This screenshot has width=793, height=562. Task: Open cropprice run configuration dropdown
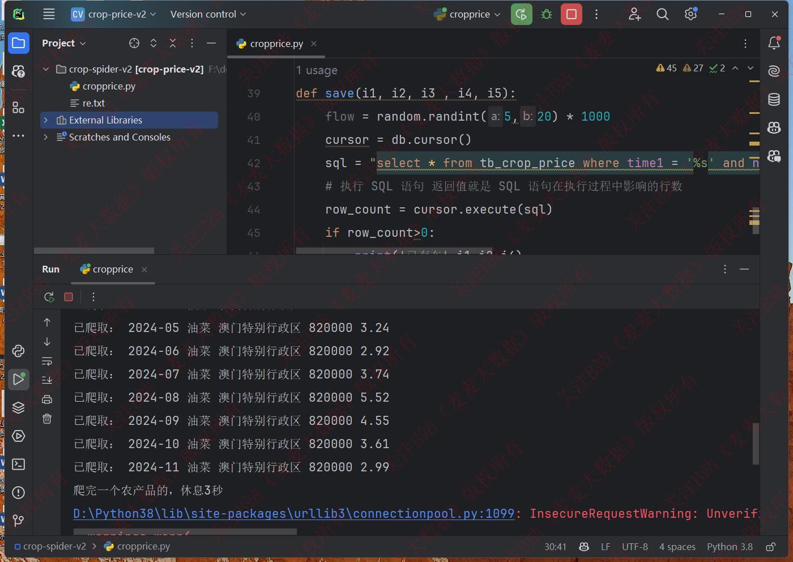click(x=467, y=14)
